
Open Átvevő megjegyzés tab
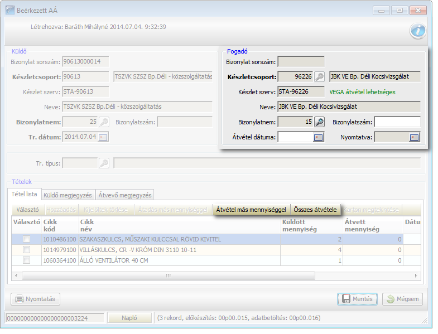[x=125, y=195]
